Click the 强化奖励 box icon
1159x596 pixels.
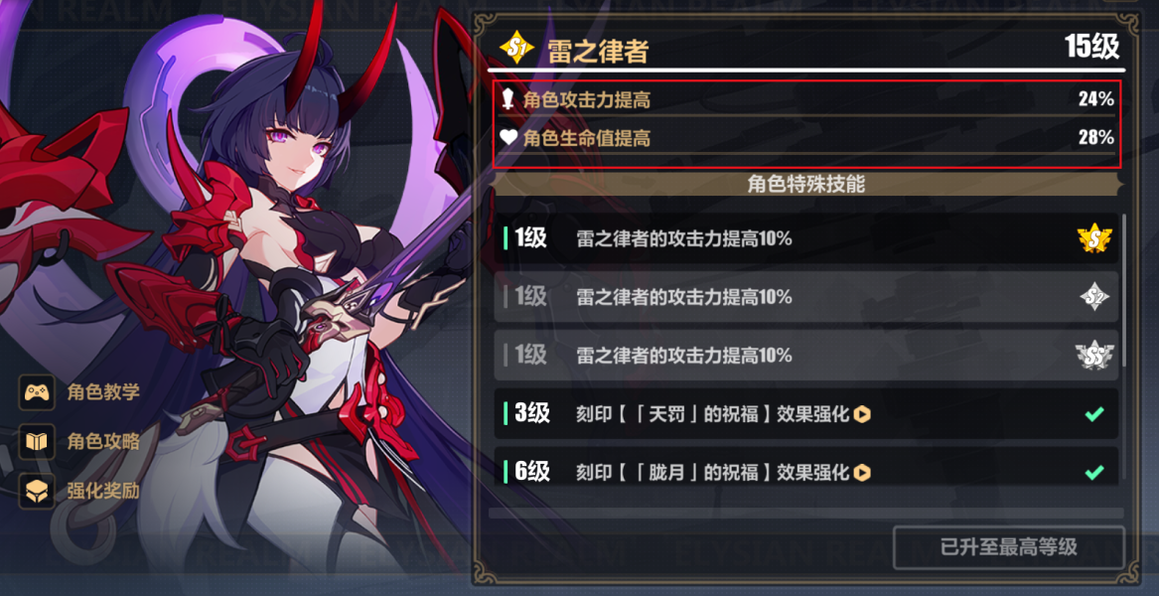click(x=36, y=491)
